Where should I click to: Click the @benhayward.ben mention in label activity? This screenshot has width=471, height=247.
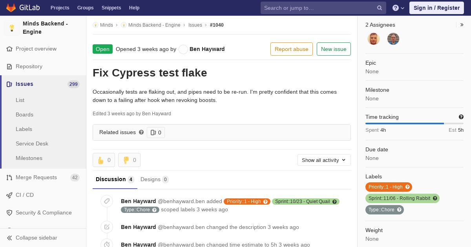click(x=181, y=201)
